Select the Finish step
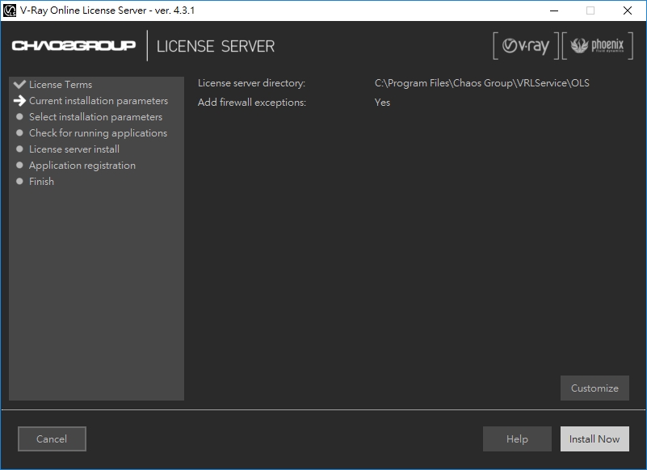 pos(41,181)
